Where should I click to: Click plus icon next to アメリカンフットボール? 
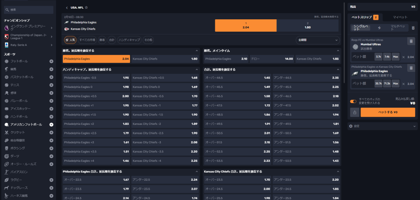point(51,124)
